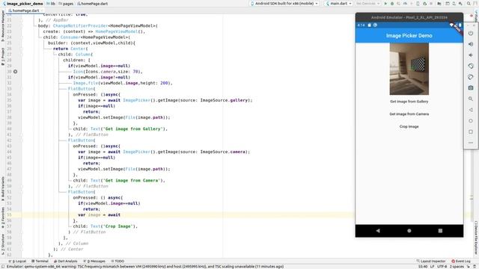Open the Structure side panel
Screen dimensions: 479x269
click(3, 244)
